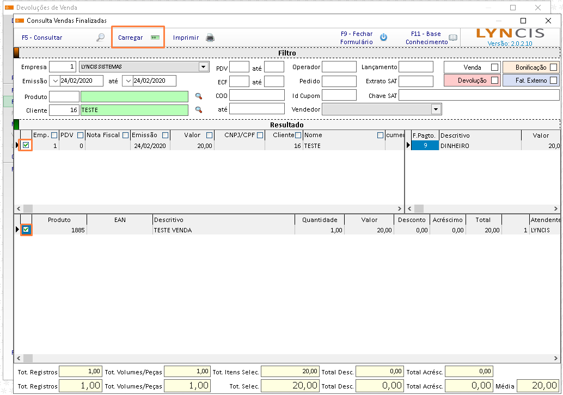Click the F9 Fechar Formulário power icon
This screenshot has width=563, height=395.
pos(383,38)
